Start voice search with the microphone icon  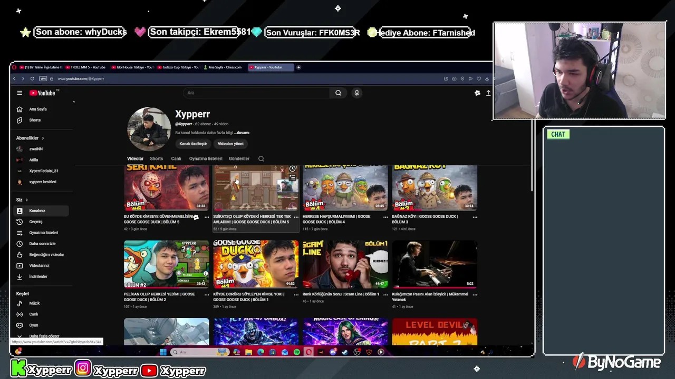[x=357, y=93]
